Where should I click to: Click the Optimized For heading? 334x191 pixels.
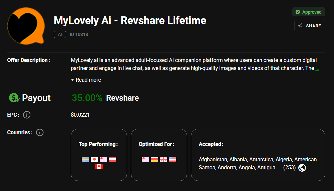pyautogui.click(x=156, y=144)
